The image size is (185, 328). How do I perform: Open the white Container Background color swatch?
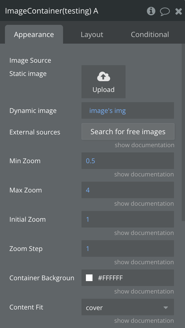[x=89, y=278]
